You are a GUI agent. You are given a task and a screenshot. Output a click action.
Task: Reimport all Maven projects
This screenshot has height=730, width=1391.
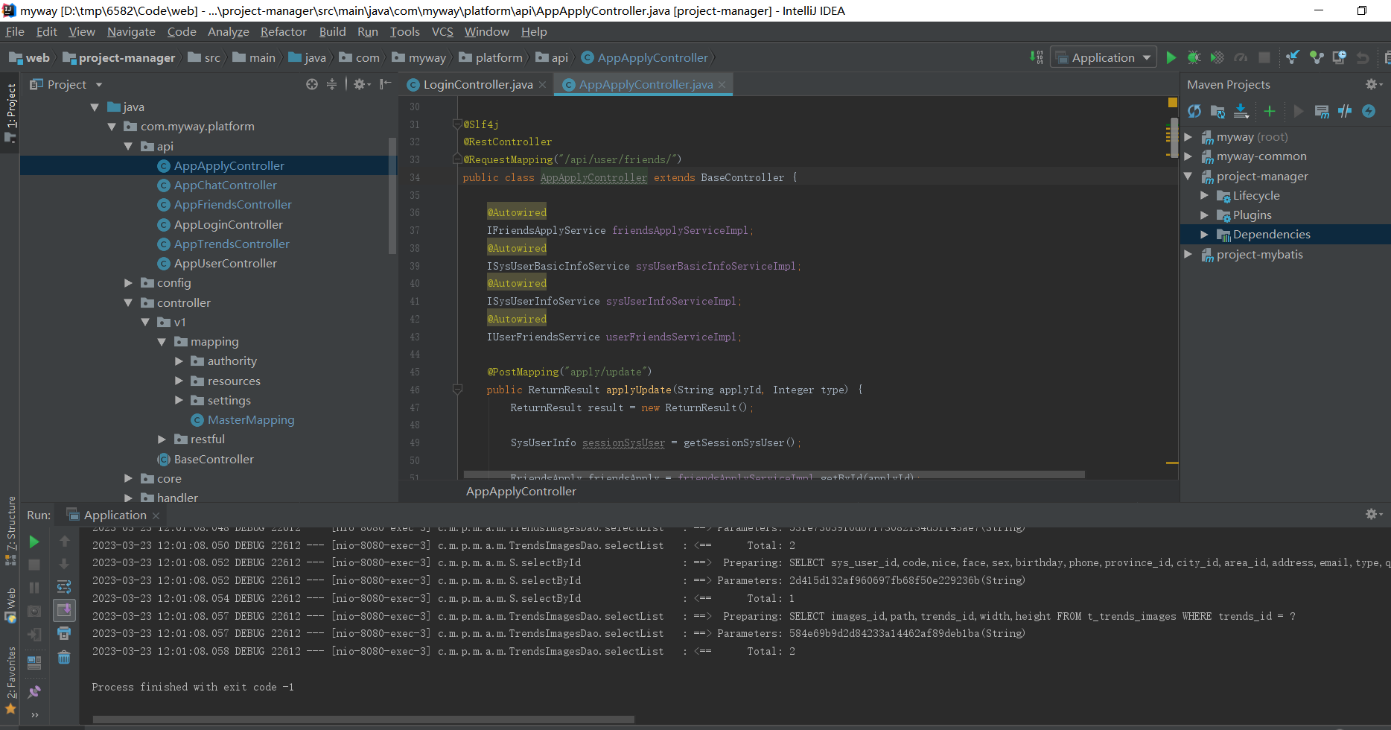[x=1194, y=111]
